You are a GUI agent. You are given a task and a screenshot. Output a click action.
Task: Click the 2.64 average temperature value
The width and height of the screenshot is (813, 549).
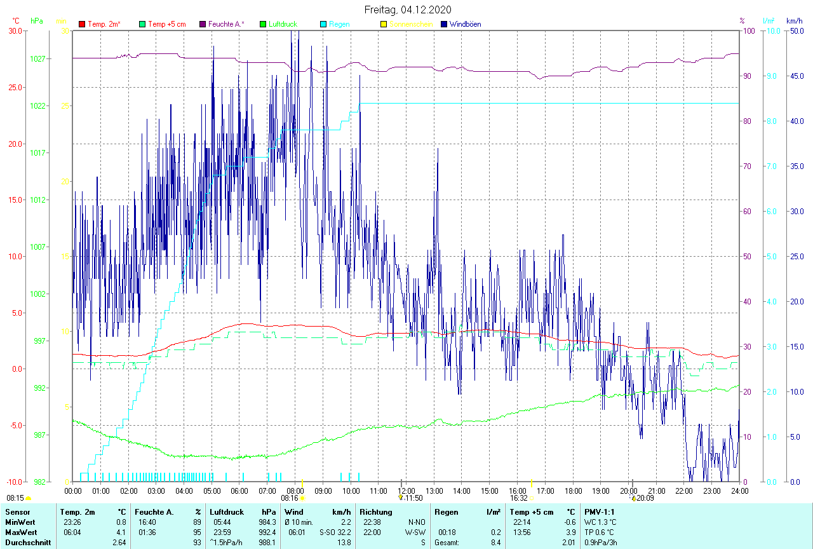[119, 542]
